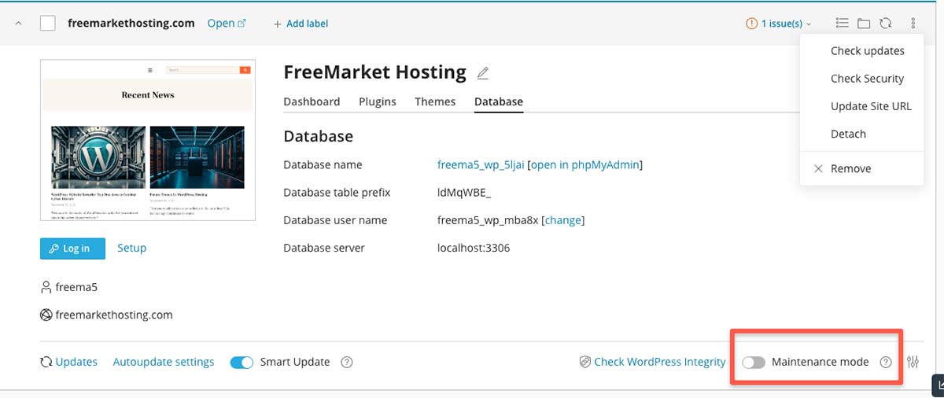
Task: Click the pencil icon beside FreeMarket Hosting
Action: click(x=483, y=73)
